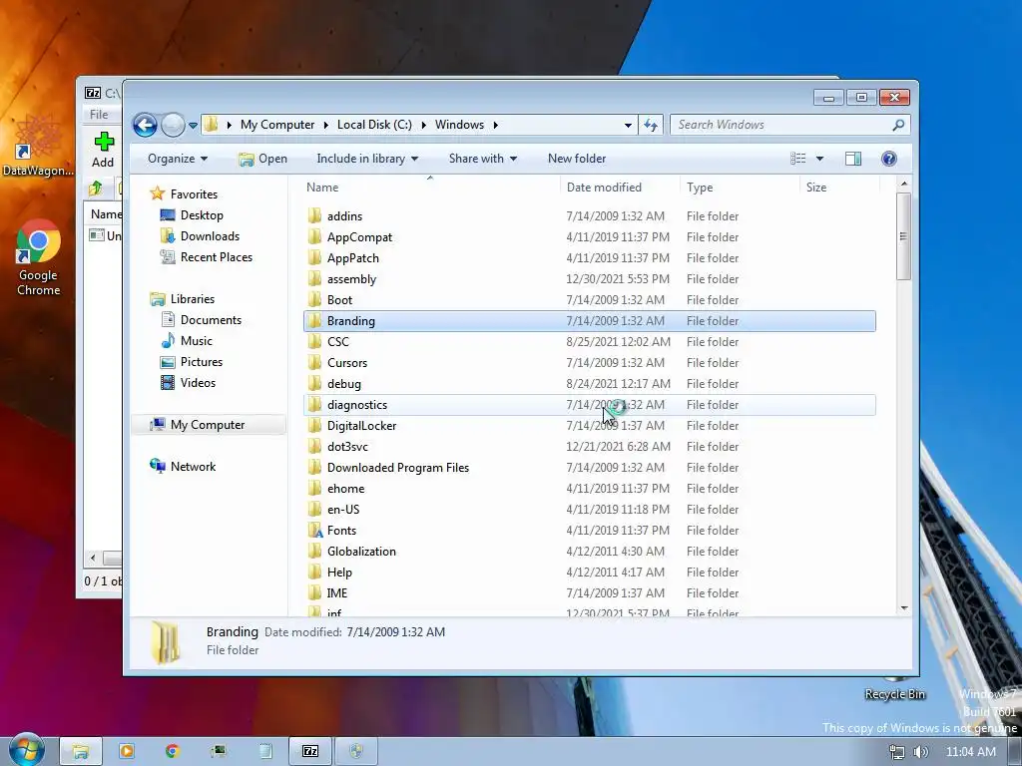Select Local Disk (C:) in breadcrumb

[x=374, y=125]
